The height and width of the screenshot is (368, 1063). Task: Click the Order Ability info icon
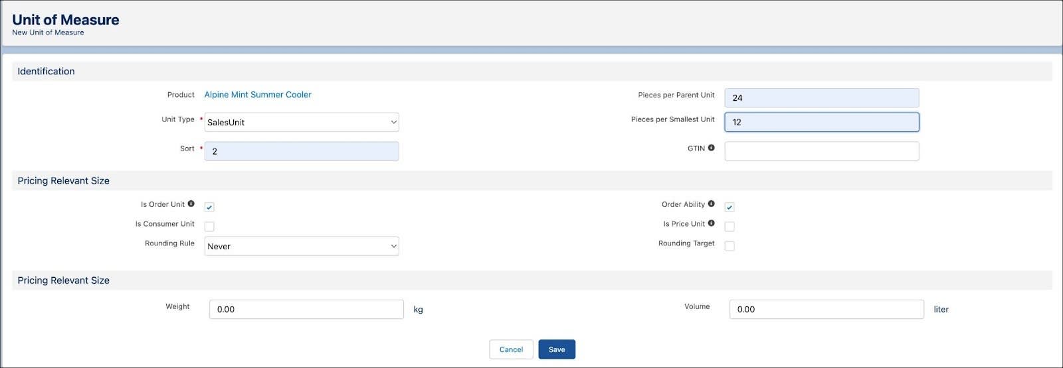pos(711,204)
